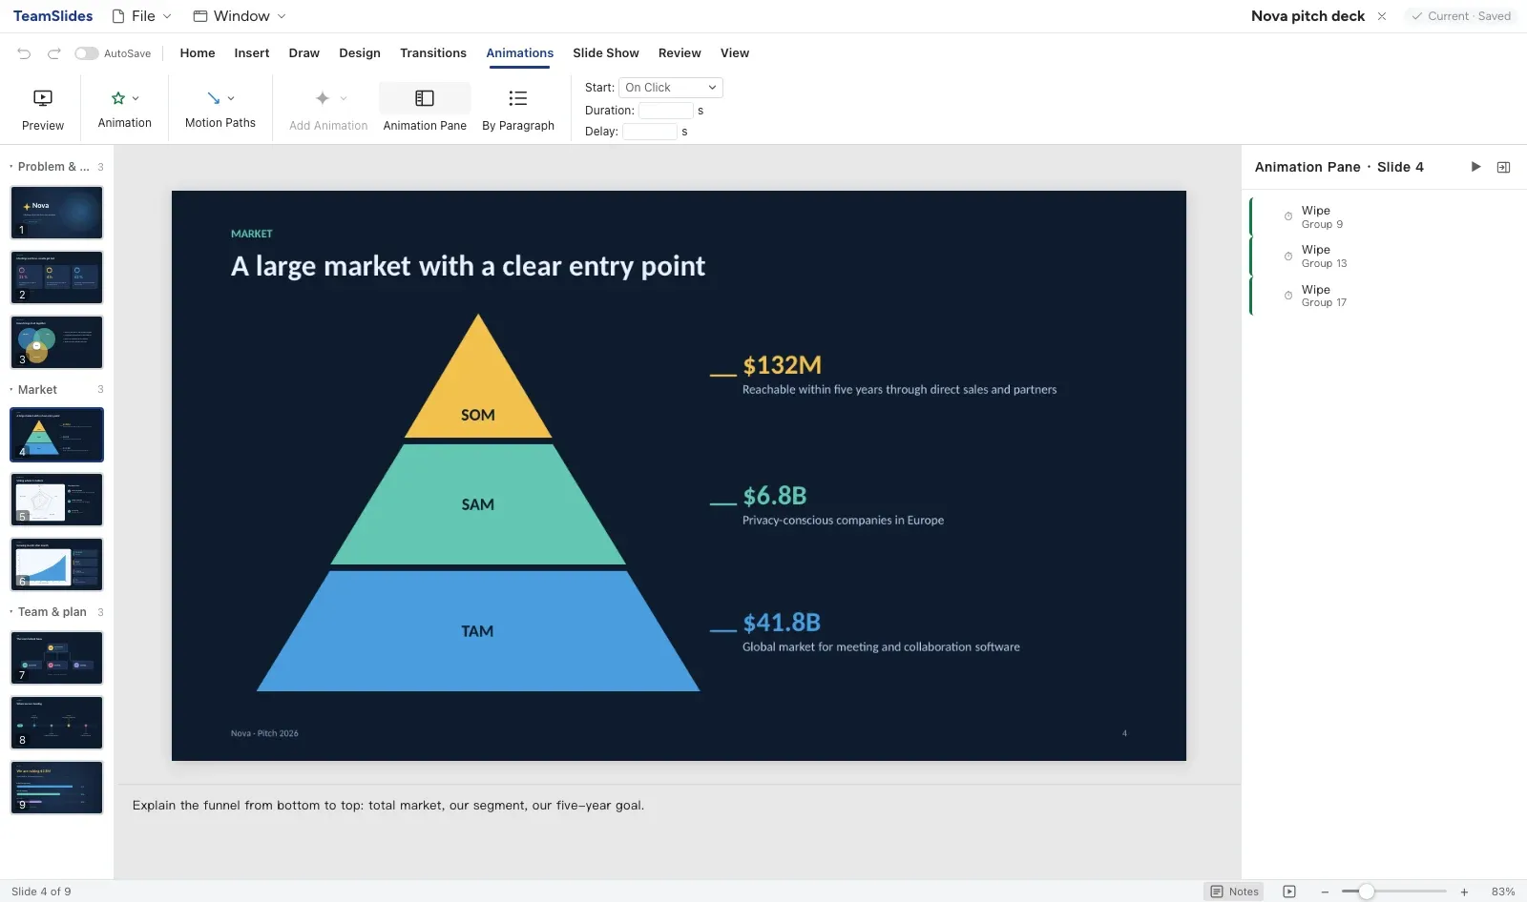Open the File menu

(142, 16)
